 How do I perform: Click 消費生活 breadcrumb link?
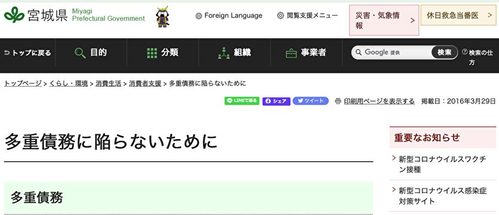(x=109, y=84)
